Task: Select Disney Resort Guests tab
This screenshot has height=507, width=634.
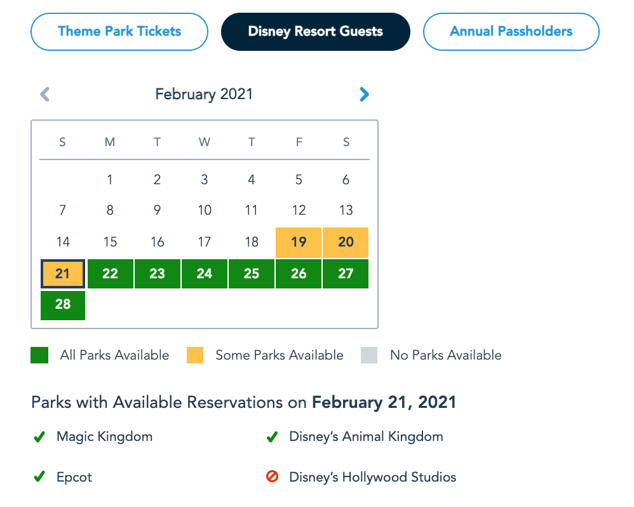Action: [315, 31]
